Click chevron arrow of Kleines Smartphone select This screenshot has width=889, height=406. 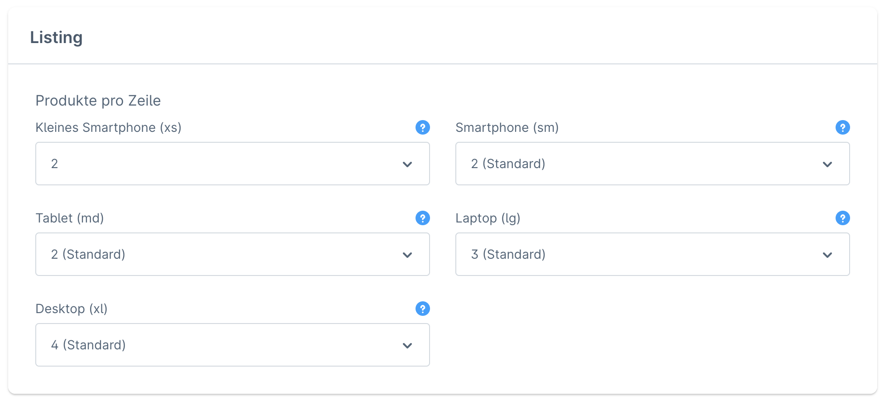click(407, 164)
